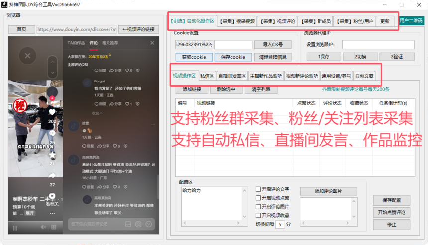Image resolution: width=428 pixels, height=245 pixels.
Task: Click down arrow of comment text box scrollbar
Action: coord(244,217)
